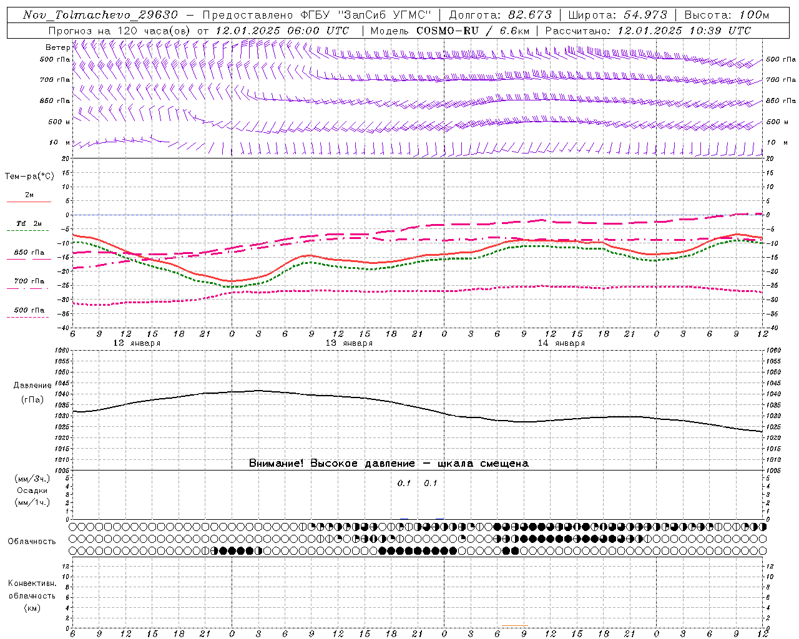This screenshot has width=799, height=639.
Task: Click the 2м temperature legend entry
Action: [29, 195]
